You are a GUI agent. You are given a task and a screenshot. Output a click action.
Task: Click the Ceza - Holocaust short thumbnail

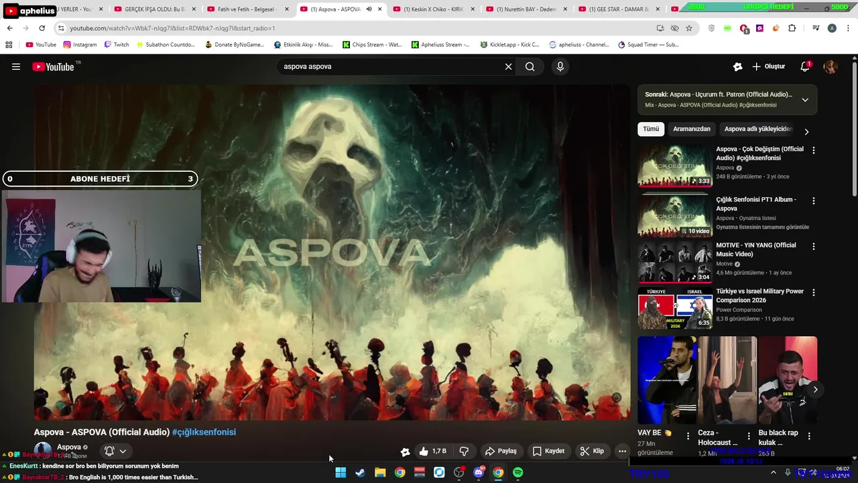[727, 381]
